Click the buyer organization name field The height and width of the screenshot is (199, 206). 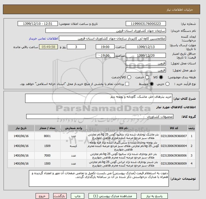coord(106,30)
